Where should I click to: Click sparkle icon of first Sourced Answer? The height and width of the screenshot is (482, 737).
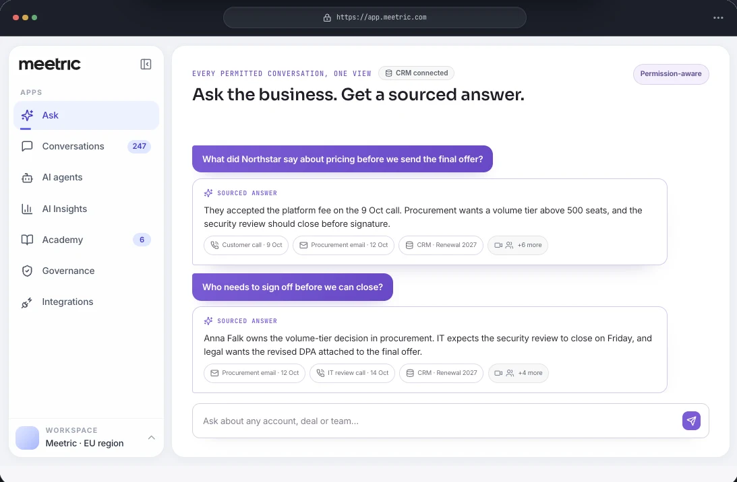(x=208, y=193)
